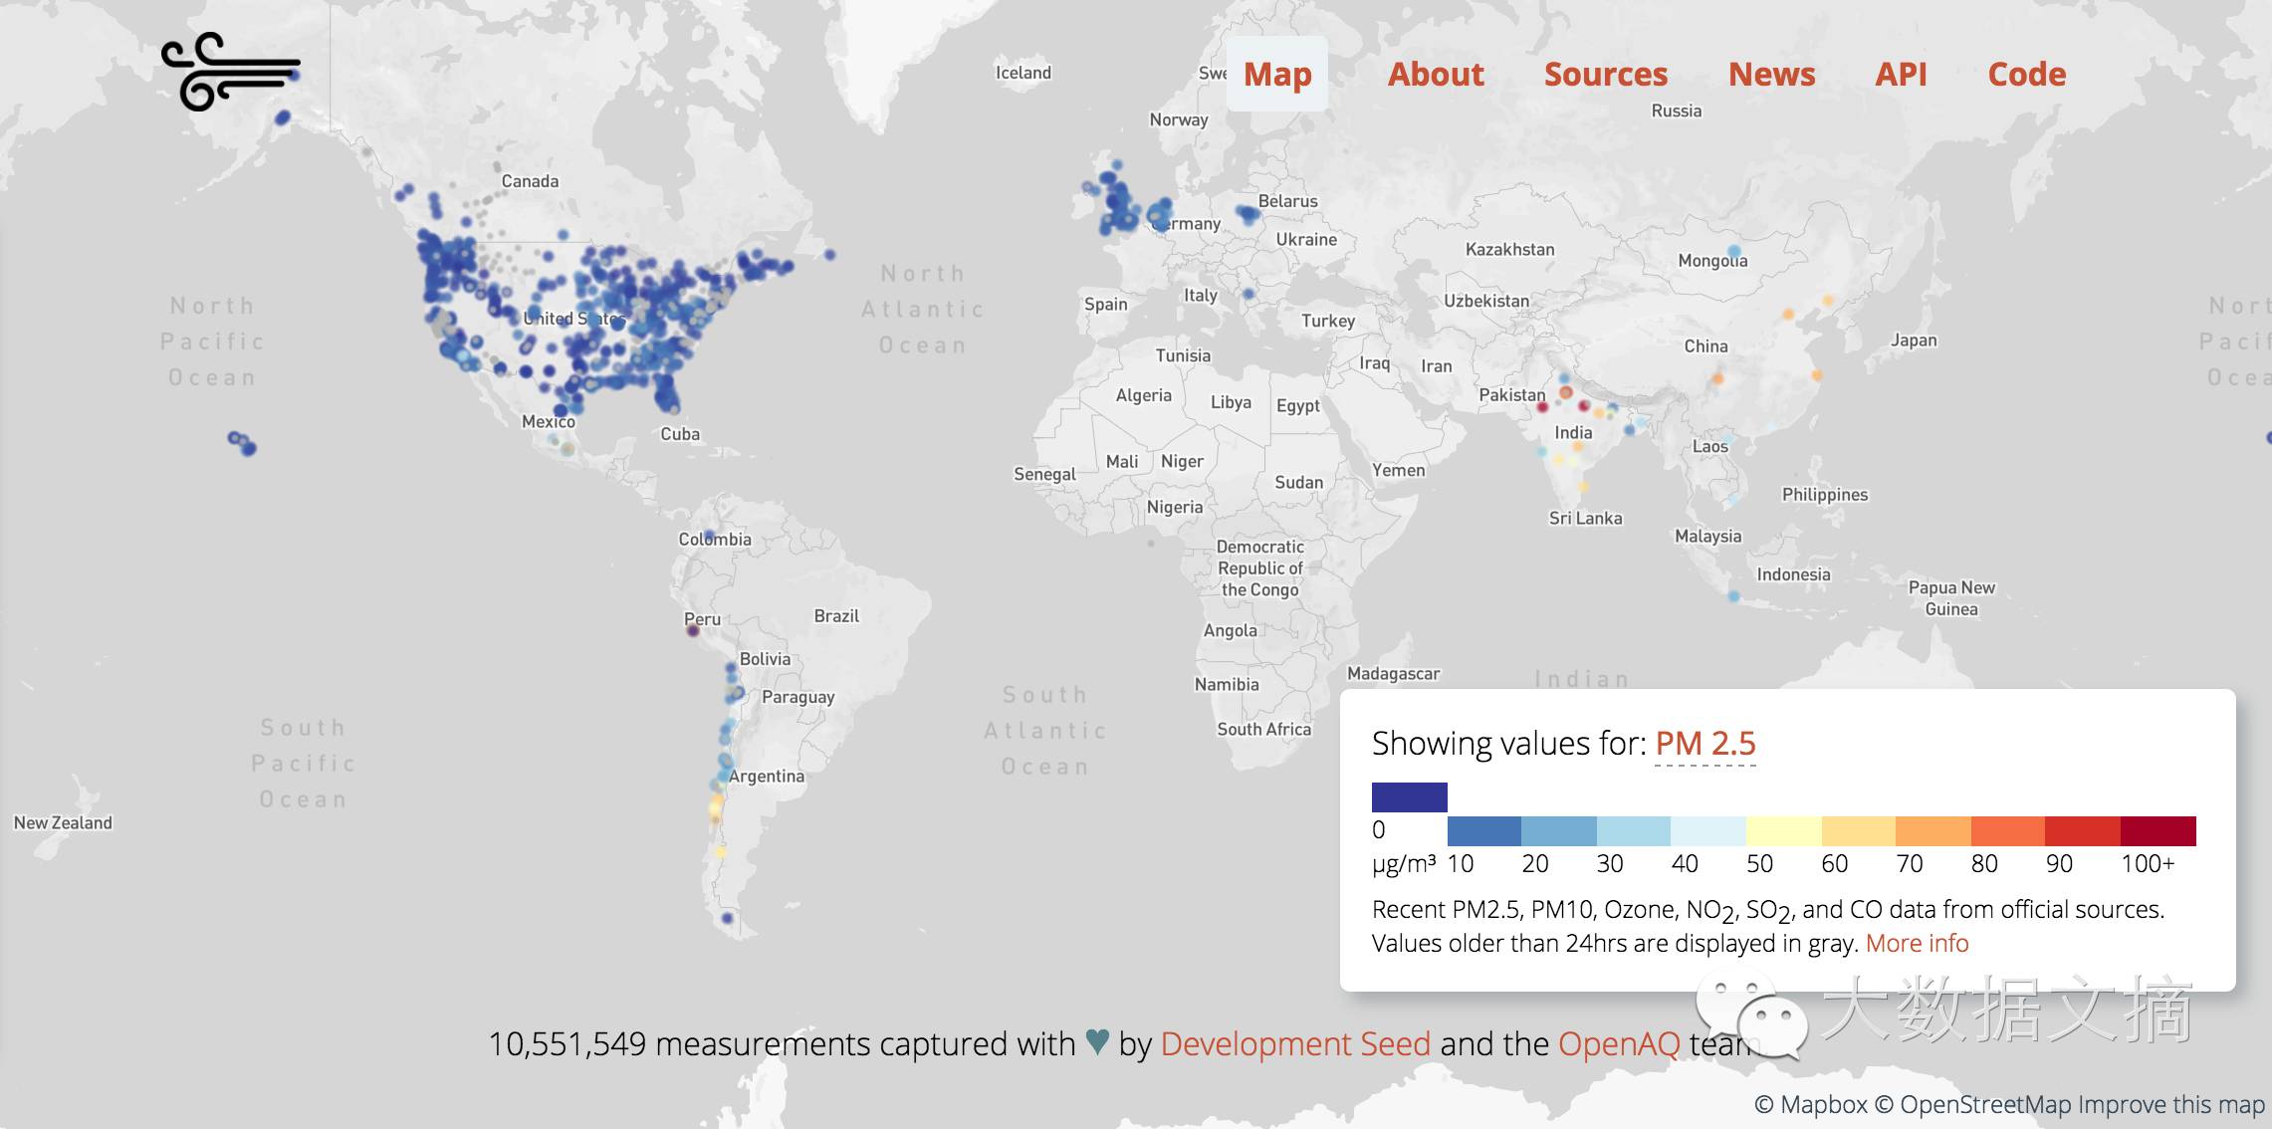Click the teal heart icon in the footer
This screenshot has height=1129, width=2272.
coord(1097,1041)
